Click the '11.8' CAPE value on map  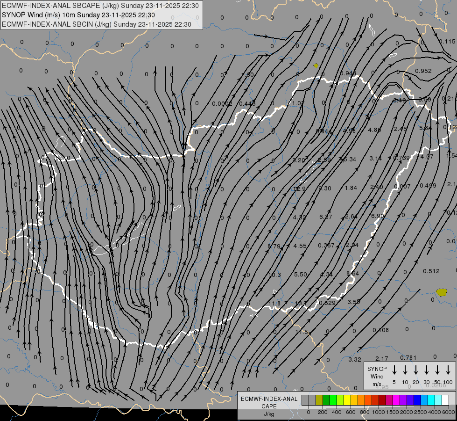click(x=274, y=303)
